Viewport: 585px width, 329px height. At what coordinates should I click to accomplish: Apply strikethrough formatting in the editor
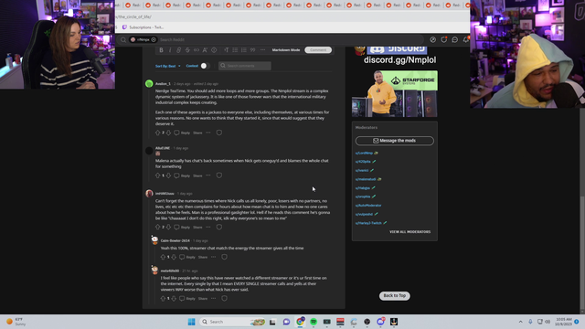187,50
